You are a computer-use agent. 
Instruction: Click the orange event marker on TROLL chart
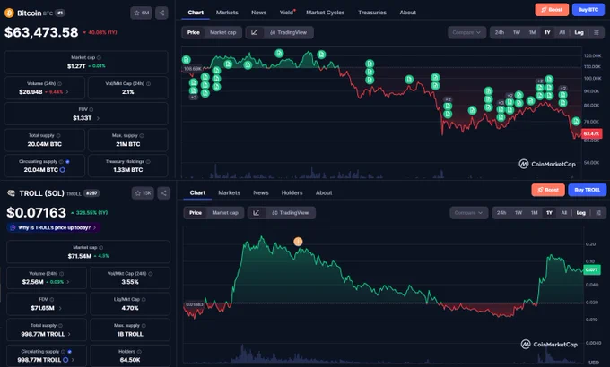(x=298, y=242)
